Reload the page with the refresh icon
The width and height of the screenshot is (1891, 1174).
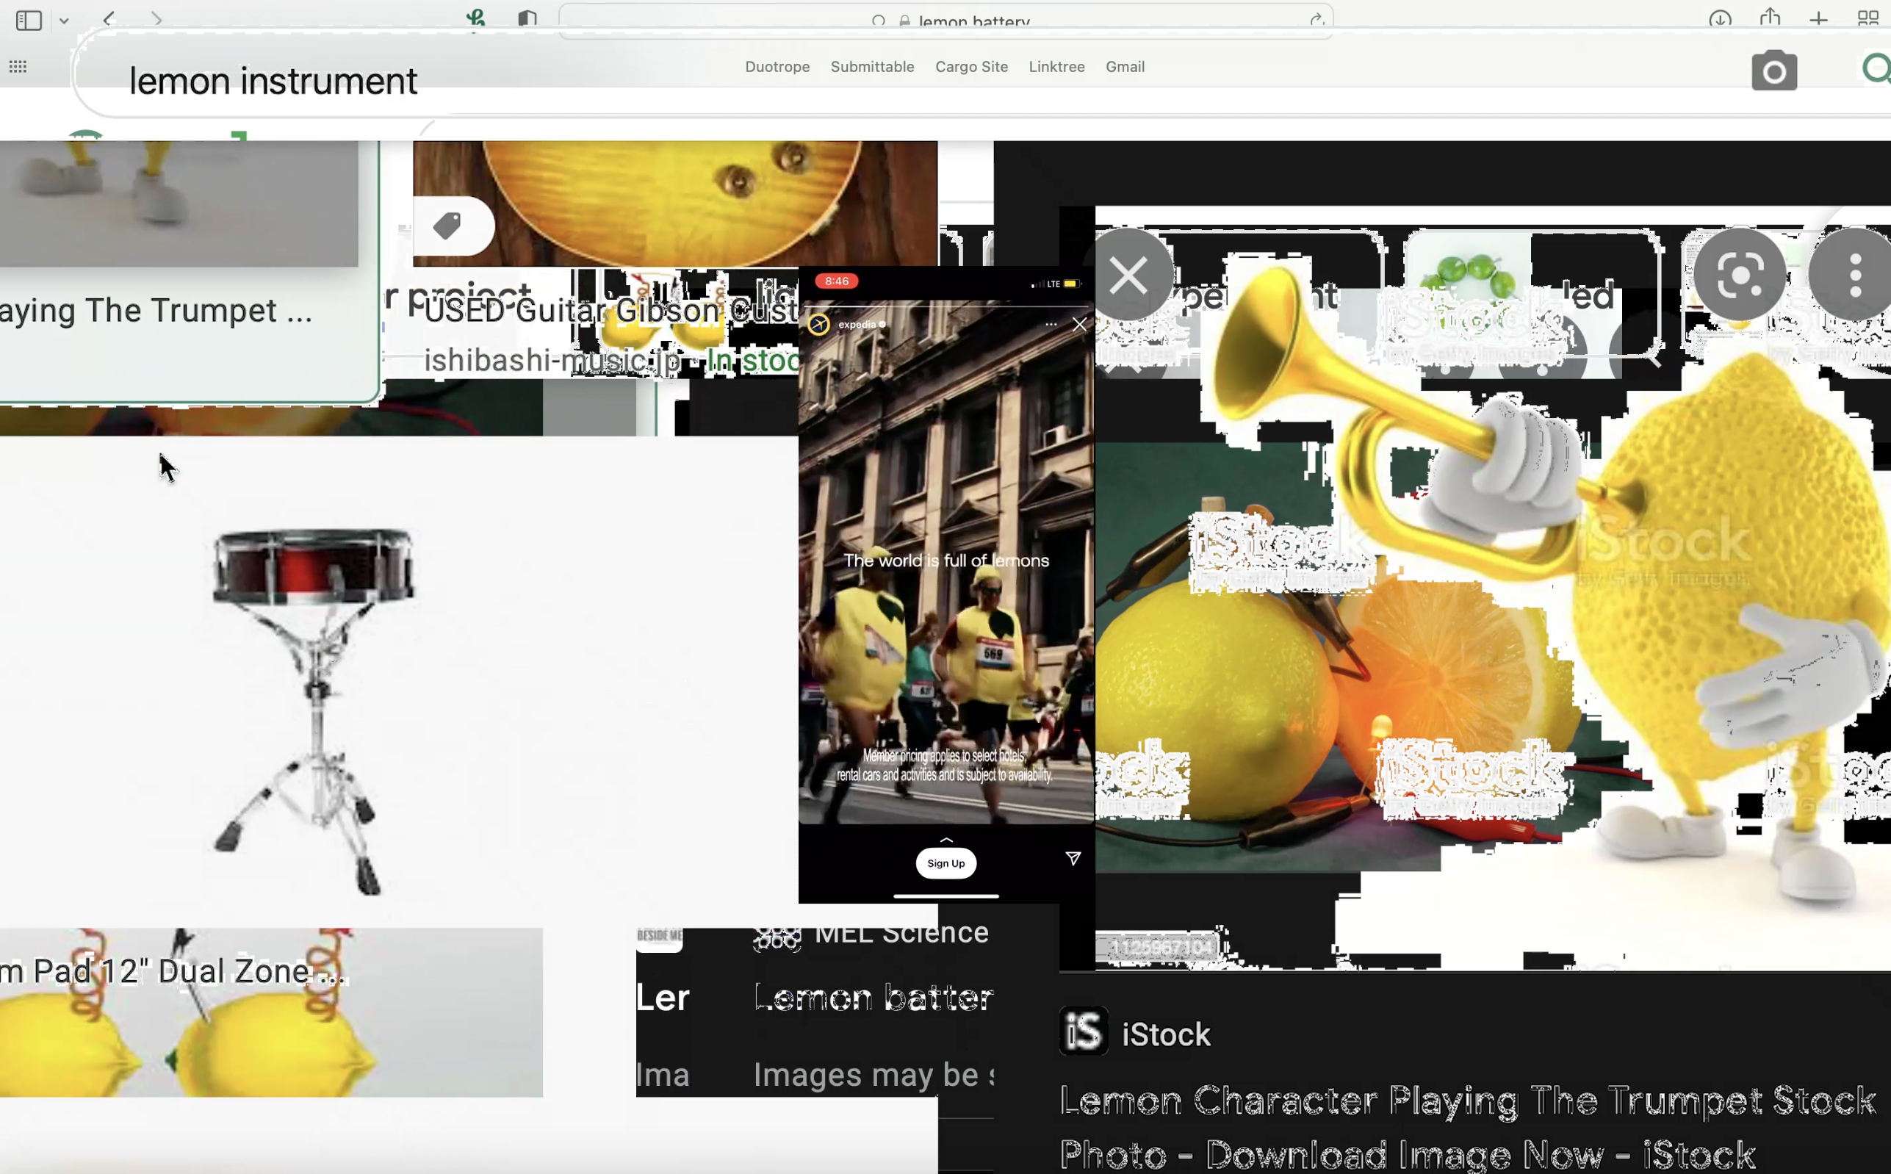click(x=1316, y=20)
